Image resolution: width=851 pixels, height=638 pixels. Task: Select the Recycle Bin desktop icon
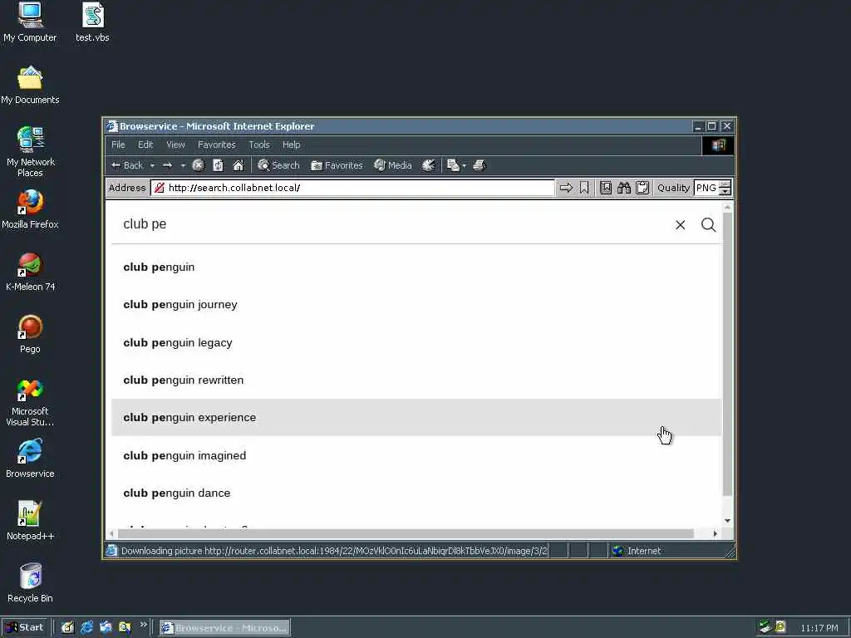(30, 583)
